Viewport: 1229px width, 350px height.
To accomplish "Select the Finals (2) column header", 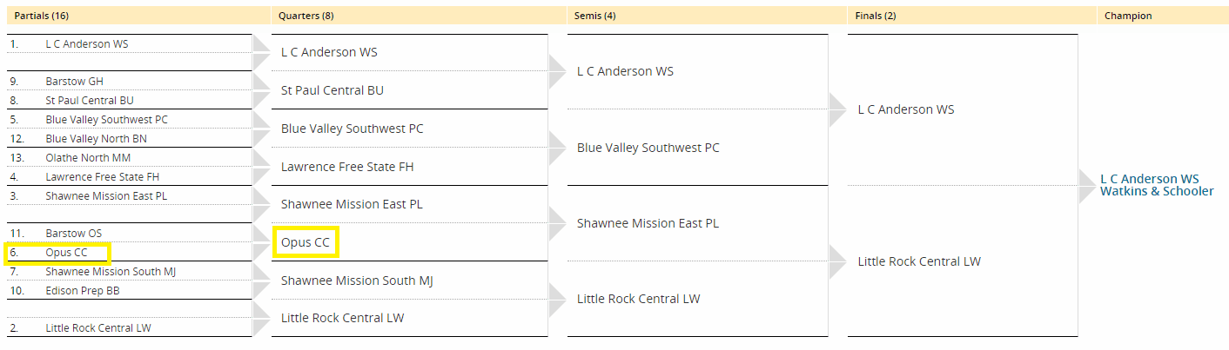I will click(x=971, y=16).
